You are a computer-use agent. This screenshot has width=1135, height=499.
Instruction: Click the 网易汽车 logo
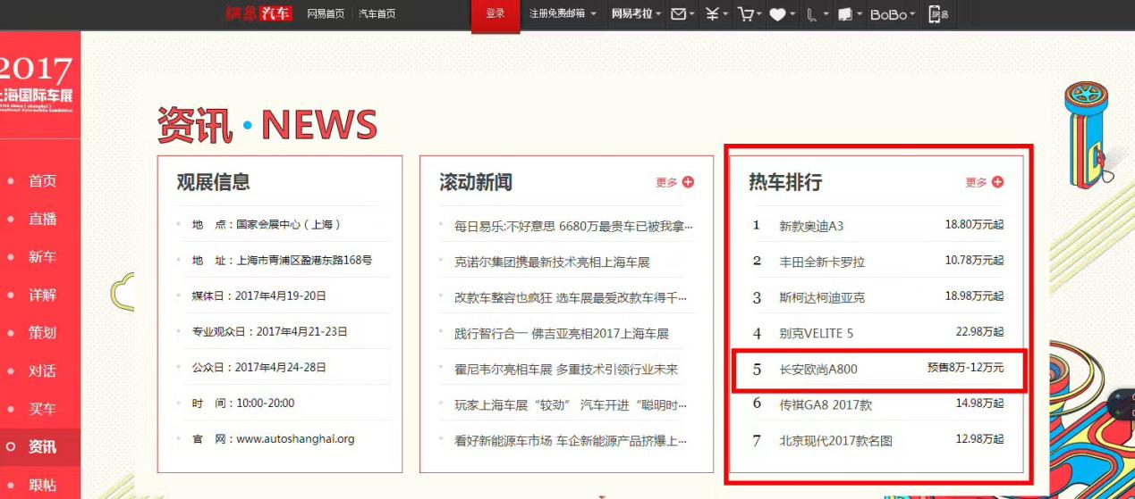pos(258,13)
